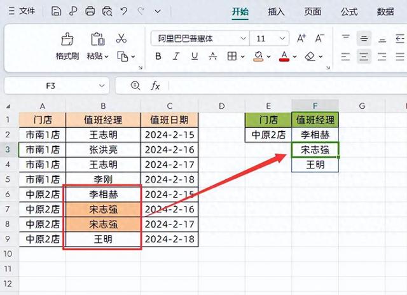Toggle Underline formatting

[195, 57]
